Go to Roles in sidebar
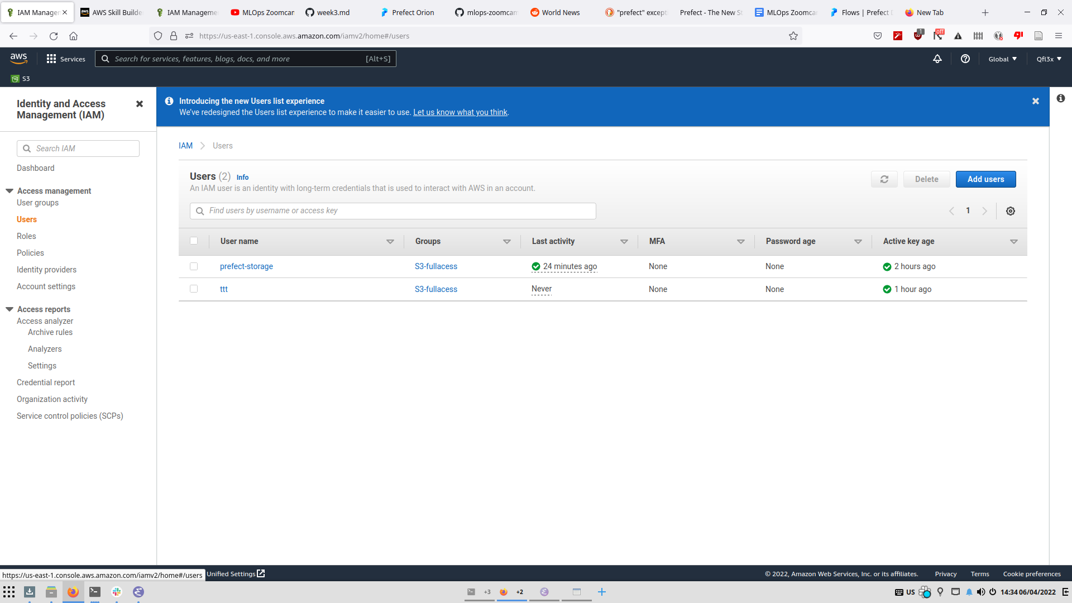1072x603 pixels. pyautogui.click(x=26, y=236)
